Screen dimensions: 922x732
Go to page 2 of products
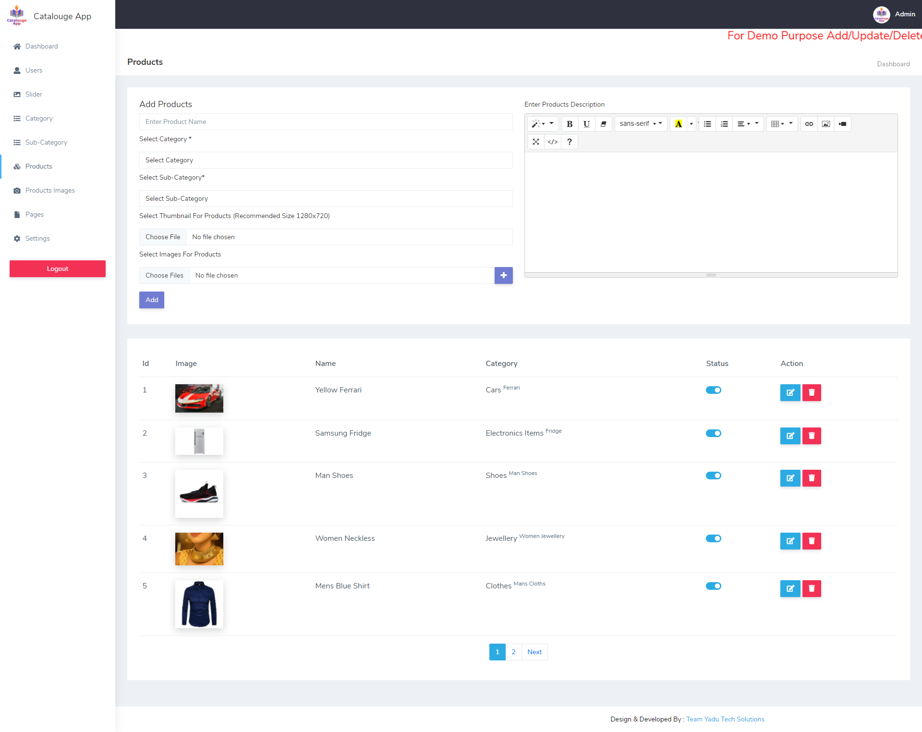tap(513, 652)
